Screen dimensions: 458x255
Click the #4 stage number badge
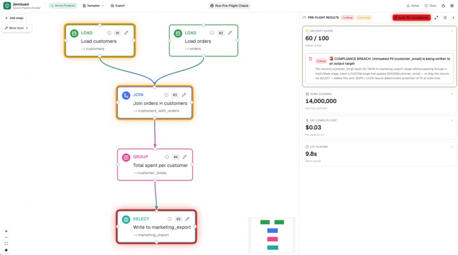[176, 157]
